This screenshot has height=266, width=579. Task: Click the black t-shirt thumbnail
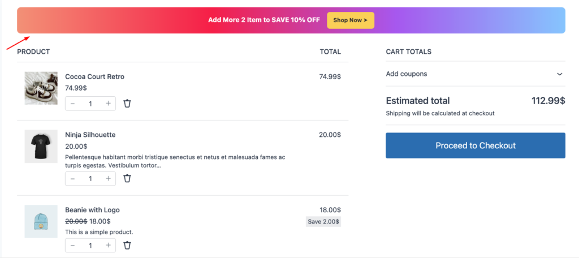click(41, 146)
